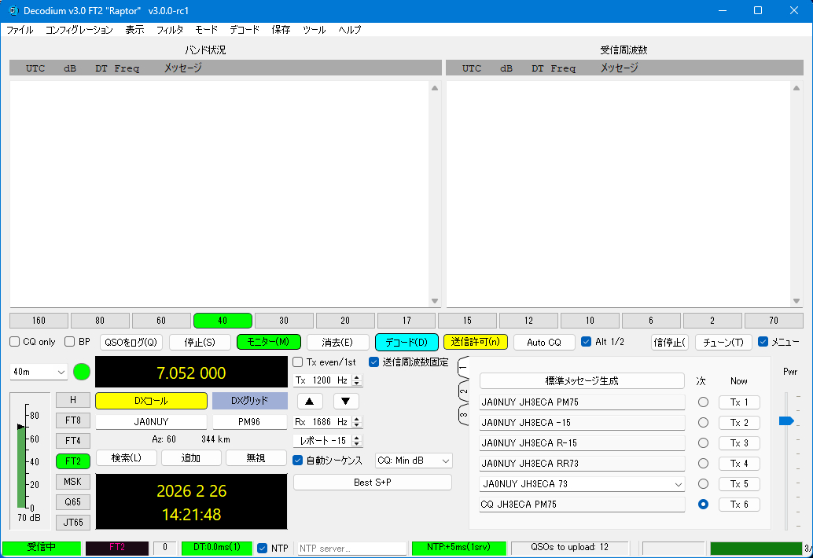
Task: Uncheck the NTP checkbox in status bar
Action: (263, 548)
